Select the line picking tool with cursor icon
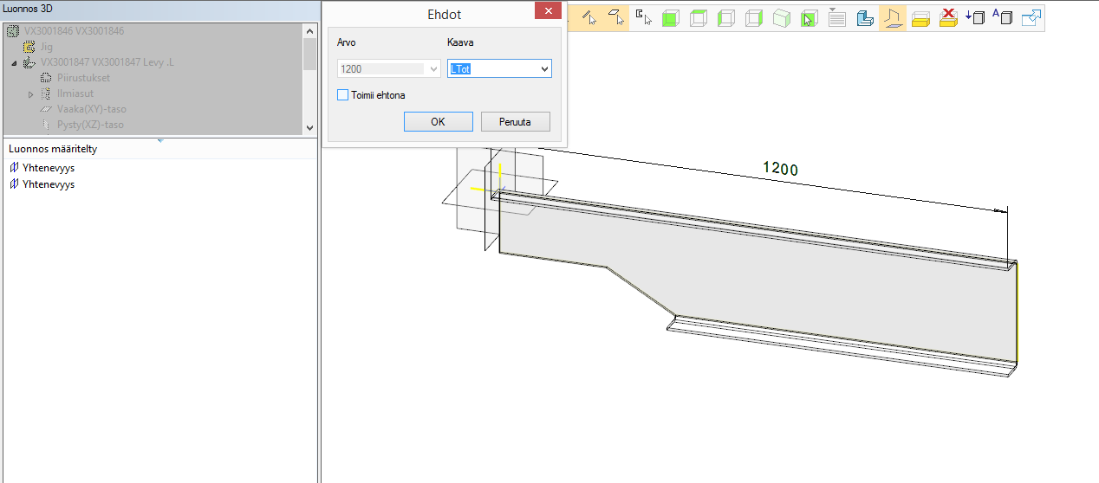 click(589, 17)
